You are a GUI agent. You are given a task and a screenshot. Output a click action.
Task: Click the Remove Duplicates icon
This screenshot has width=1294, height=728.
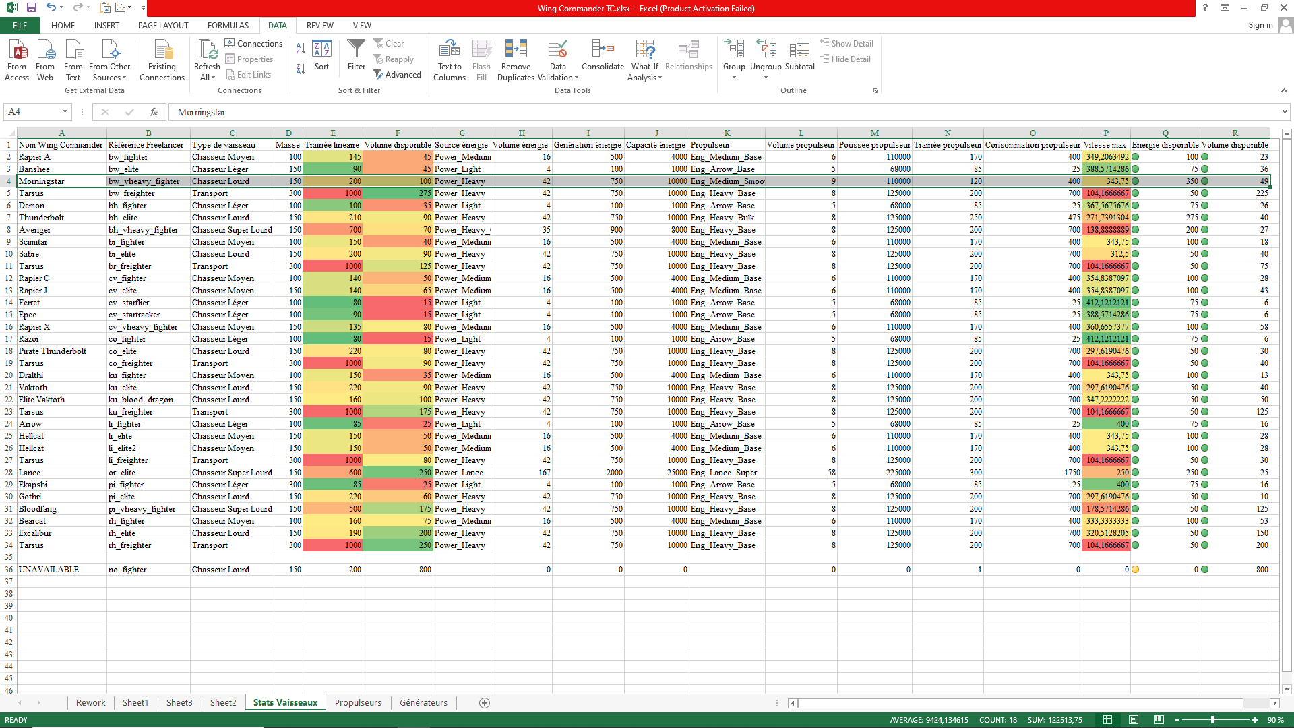516,49
